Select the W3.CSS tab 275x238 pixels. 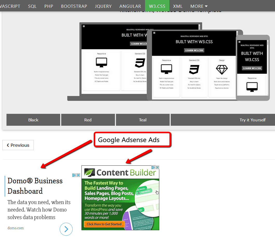pos(157,6)
